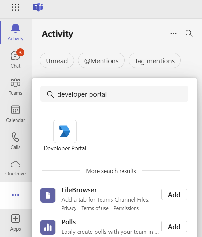Viewport: 202px width, 237px height.
Task: Filter activity by Unread
Action: [x=57, y=61]
